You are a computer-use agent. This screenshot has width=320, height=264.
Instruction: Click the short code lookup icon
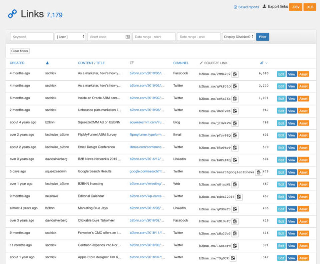pos(128,37)
